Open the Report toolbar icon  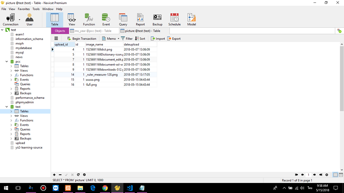coord(140,19)
